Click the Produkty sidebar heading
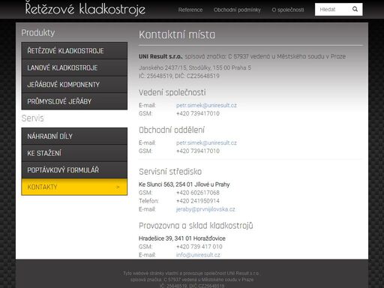Image resolution: width=384 pixels, height=288 pixels. [38, 33]
